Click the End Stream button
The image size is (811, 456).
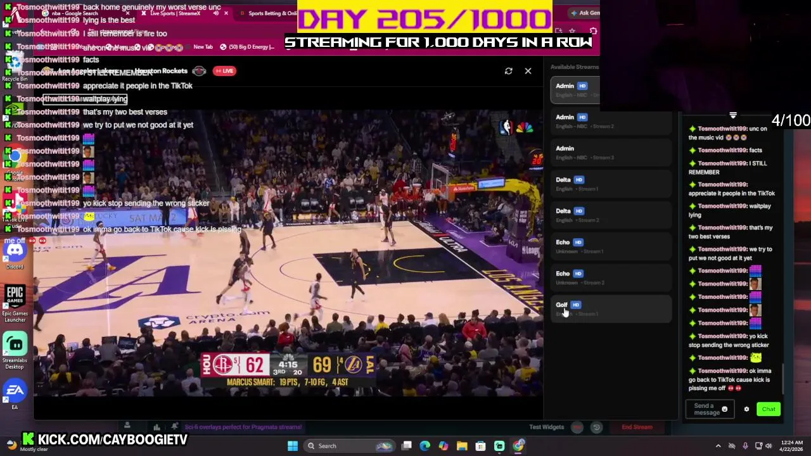point(637,427)
